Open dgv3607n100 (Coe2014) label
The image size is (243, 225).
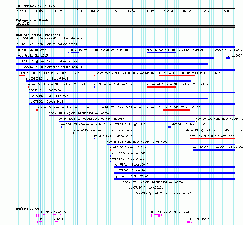pos(131,176)
